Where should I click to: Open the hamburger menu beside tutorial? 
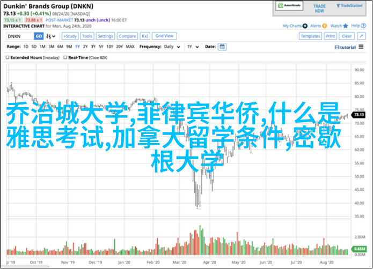point(361,47)
